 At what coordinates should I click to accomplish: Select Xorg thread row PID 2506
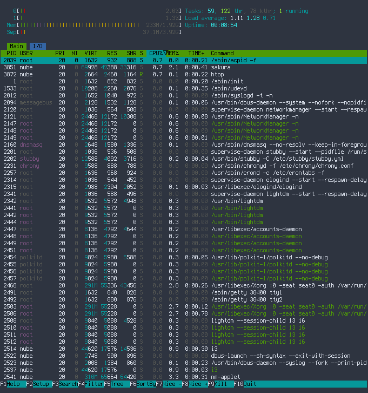click(x=184, y=313)
